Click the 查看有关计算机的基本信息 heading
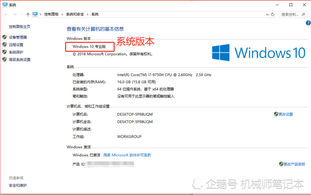Image resolution: width=311 pixels, height=195 pixels. point(95,29)
